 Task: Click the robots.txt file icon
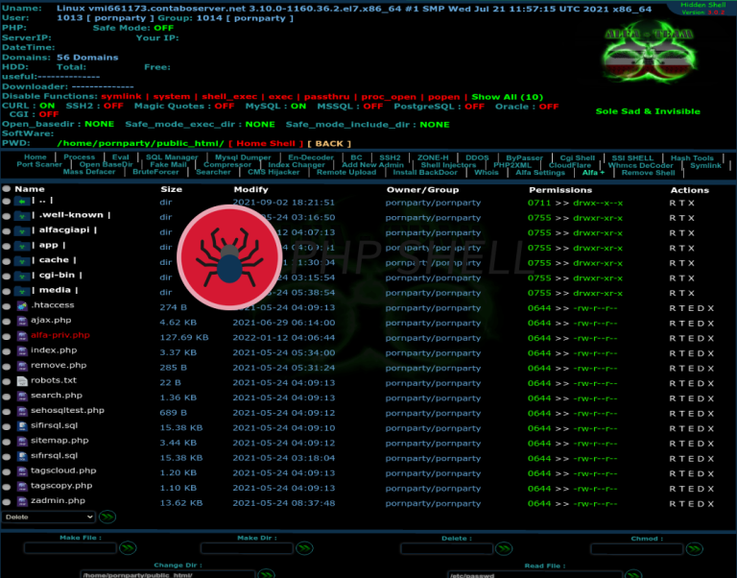pyautogui.click(x=22, y=381)
